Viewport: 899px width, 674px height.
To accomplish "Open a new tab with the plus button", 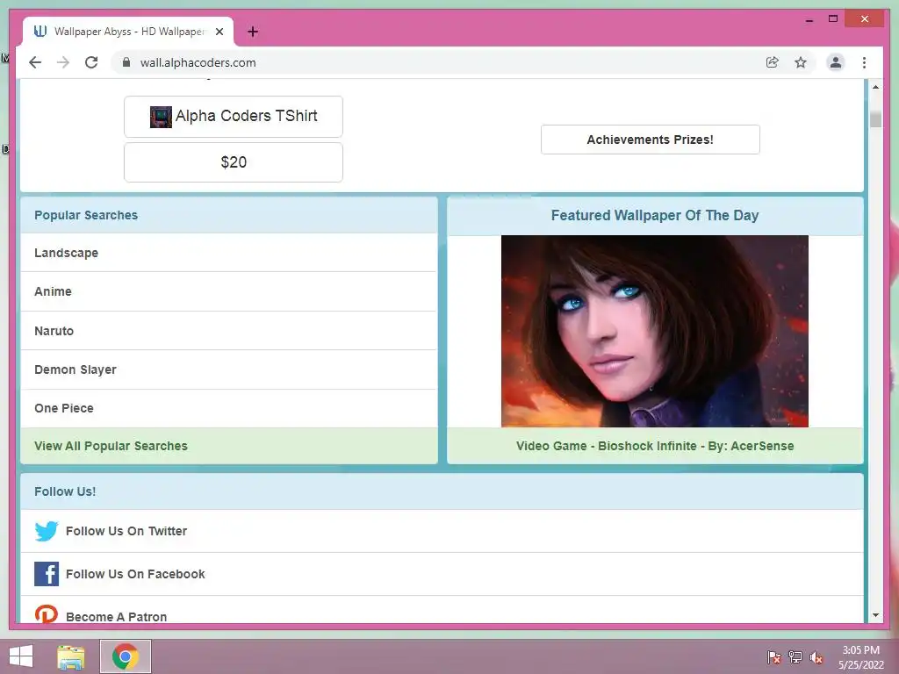I will [253, 32].
